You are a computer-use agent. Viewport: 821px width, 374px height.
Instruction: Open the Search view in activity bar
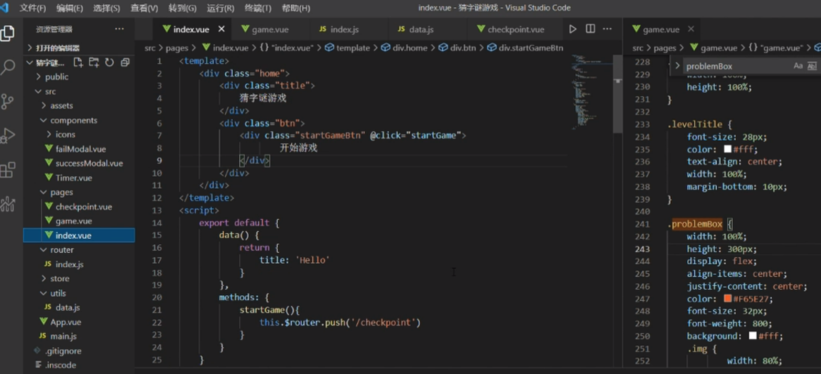click(x=8, y=67)
